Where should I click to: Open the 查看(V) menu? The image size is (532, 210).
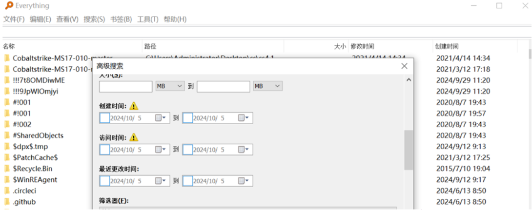[x=67, y=19]
